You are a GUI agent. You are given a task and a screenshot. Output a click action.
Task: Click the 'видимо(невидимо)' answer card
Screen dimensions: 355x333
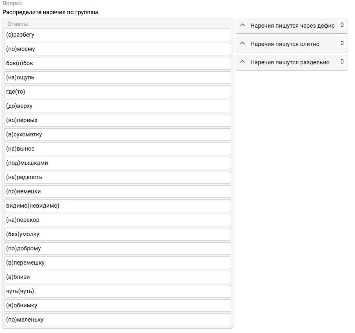point(117,206)
